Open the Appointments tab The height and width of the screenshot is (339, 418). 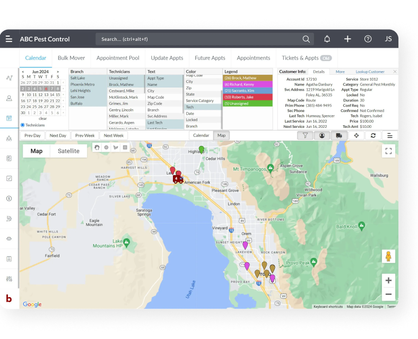(253, 58)
